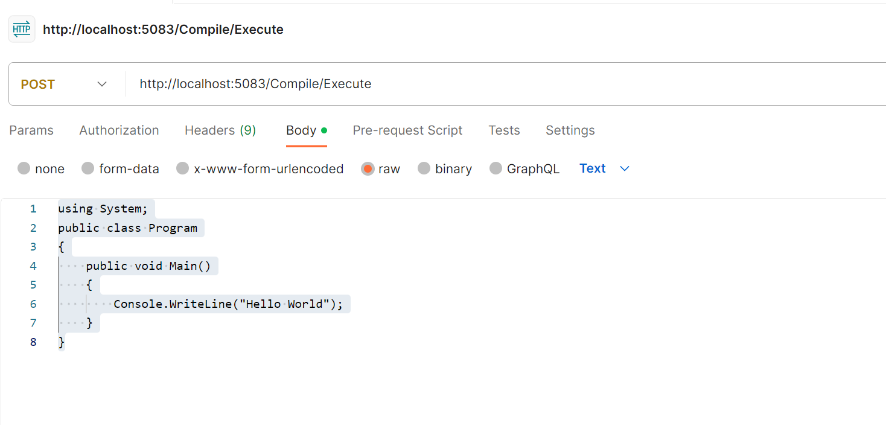Open the POST method dropdown
886x425 pixels.
(x=64, y=84)
